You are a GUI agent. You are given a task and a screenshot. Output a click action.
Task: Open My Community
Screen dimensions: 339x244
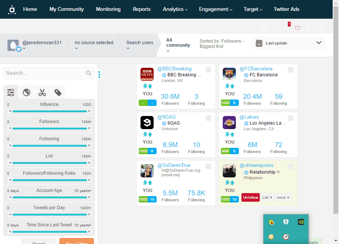coord(67,9)
